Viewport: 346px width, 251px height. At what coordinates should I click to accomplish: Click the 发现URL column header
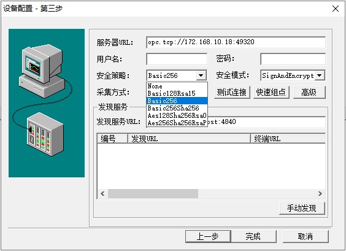[189, 139]
